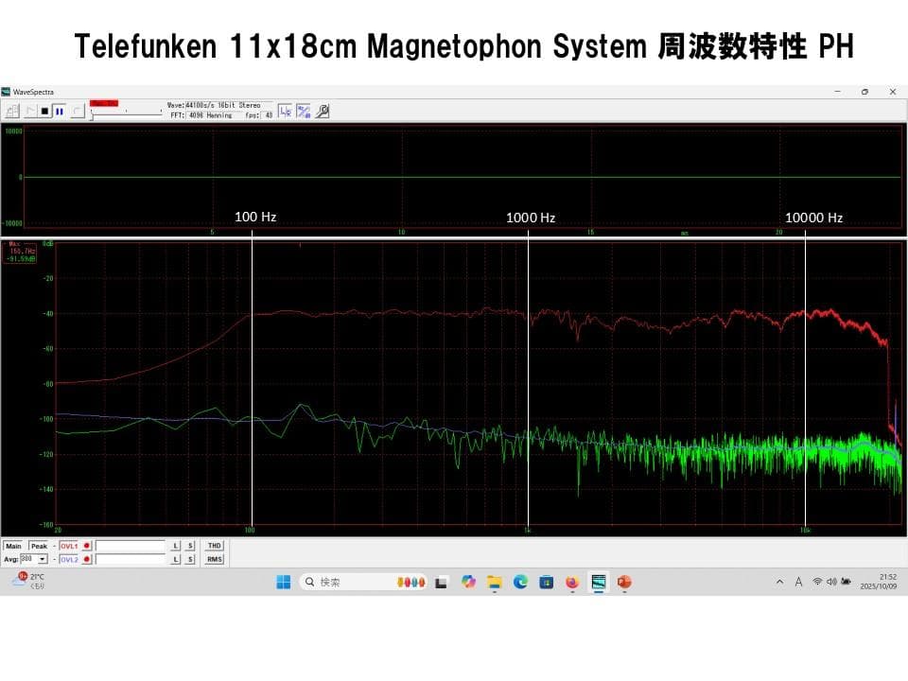Toggle the THD measurement button

(x=215, y=546)
